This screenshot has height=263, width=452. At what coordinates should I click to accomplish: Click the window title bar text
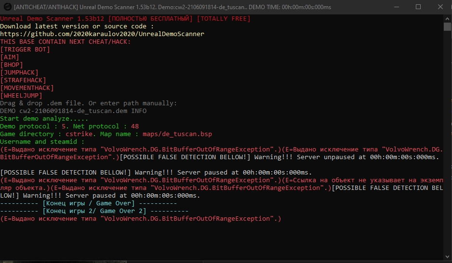pos(173,7)
